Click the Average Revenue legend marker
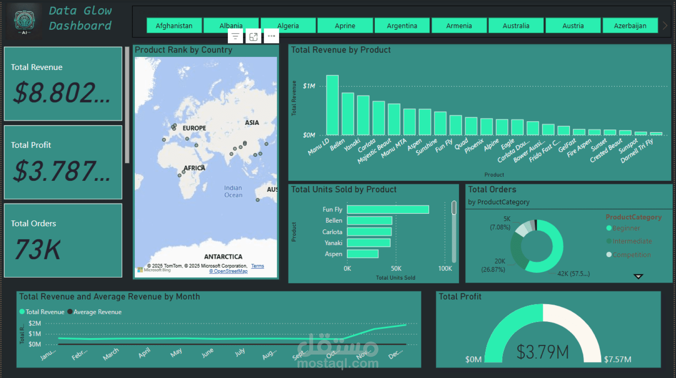The image size is (676, 378). [x=70, y=312]
